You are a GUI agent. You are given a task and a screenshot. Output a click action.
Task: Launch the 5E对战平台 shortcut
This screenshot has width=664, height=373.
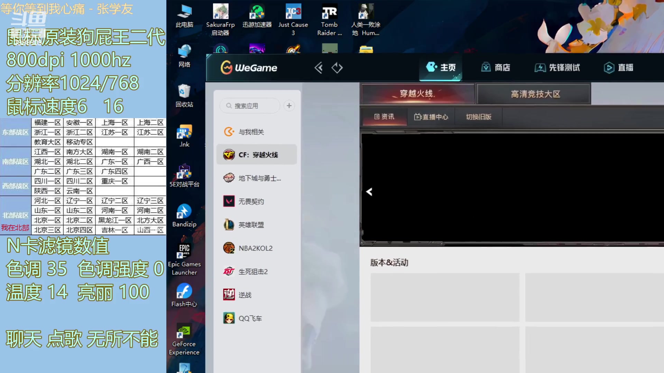pyautogui.click(x=184, y=175)
